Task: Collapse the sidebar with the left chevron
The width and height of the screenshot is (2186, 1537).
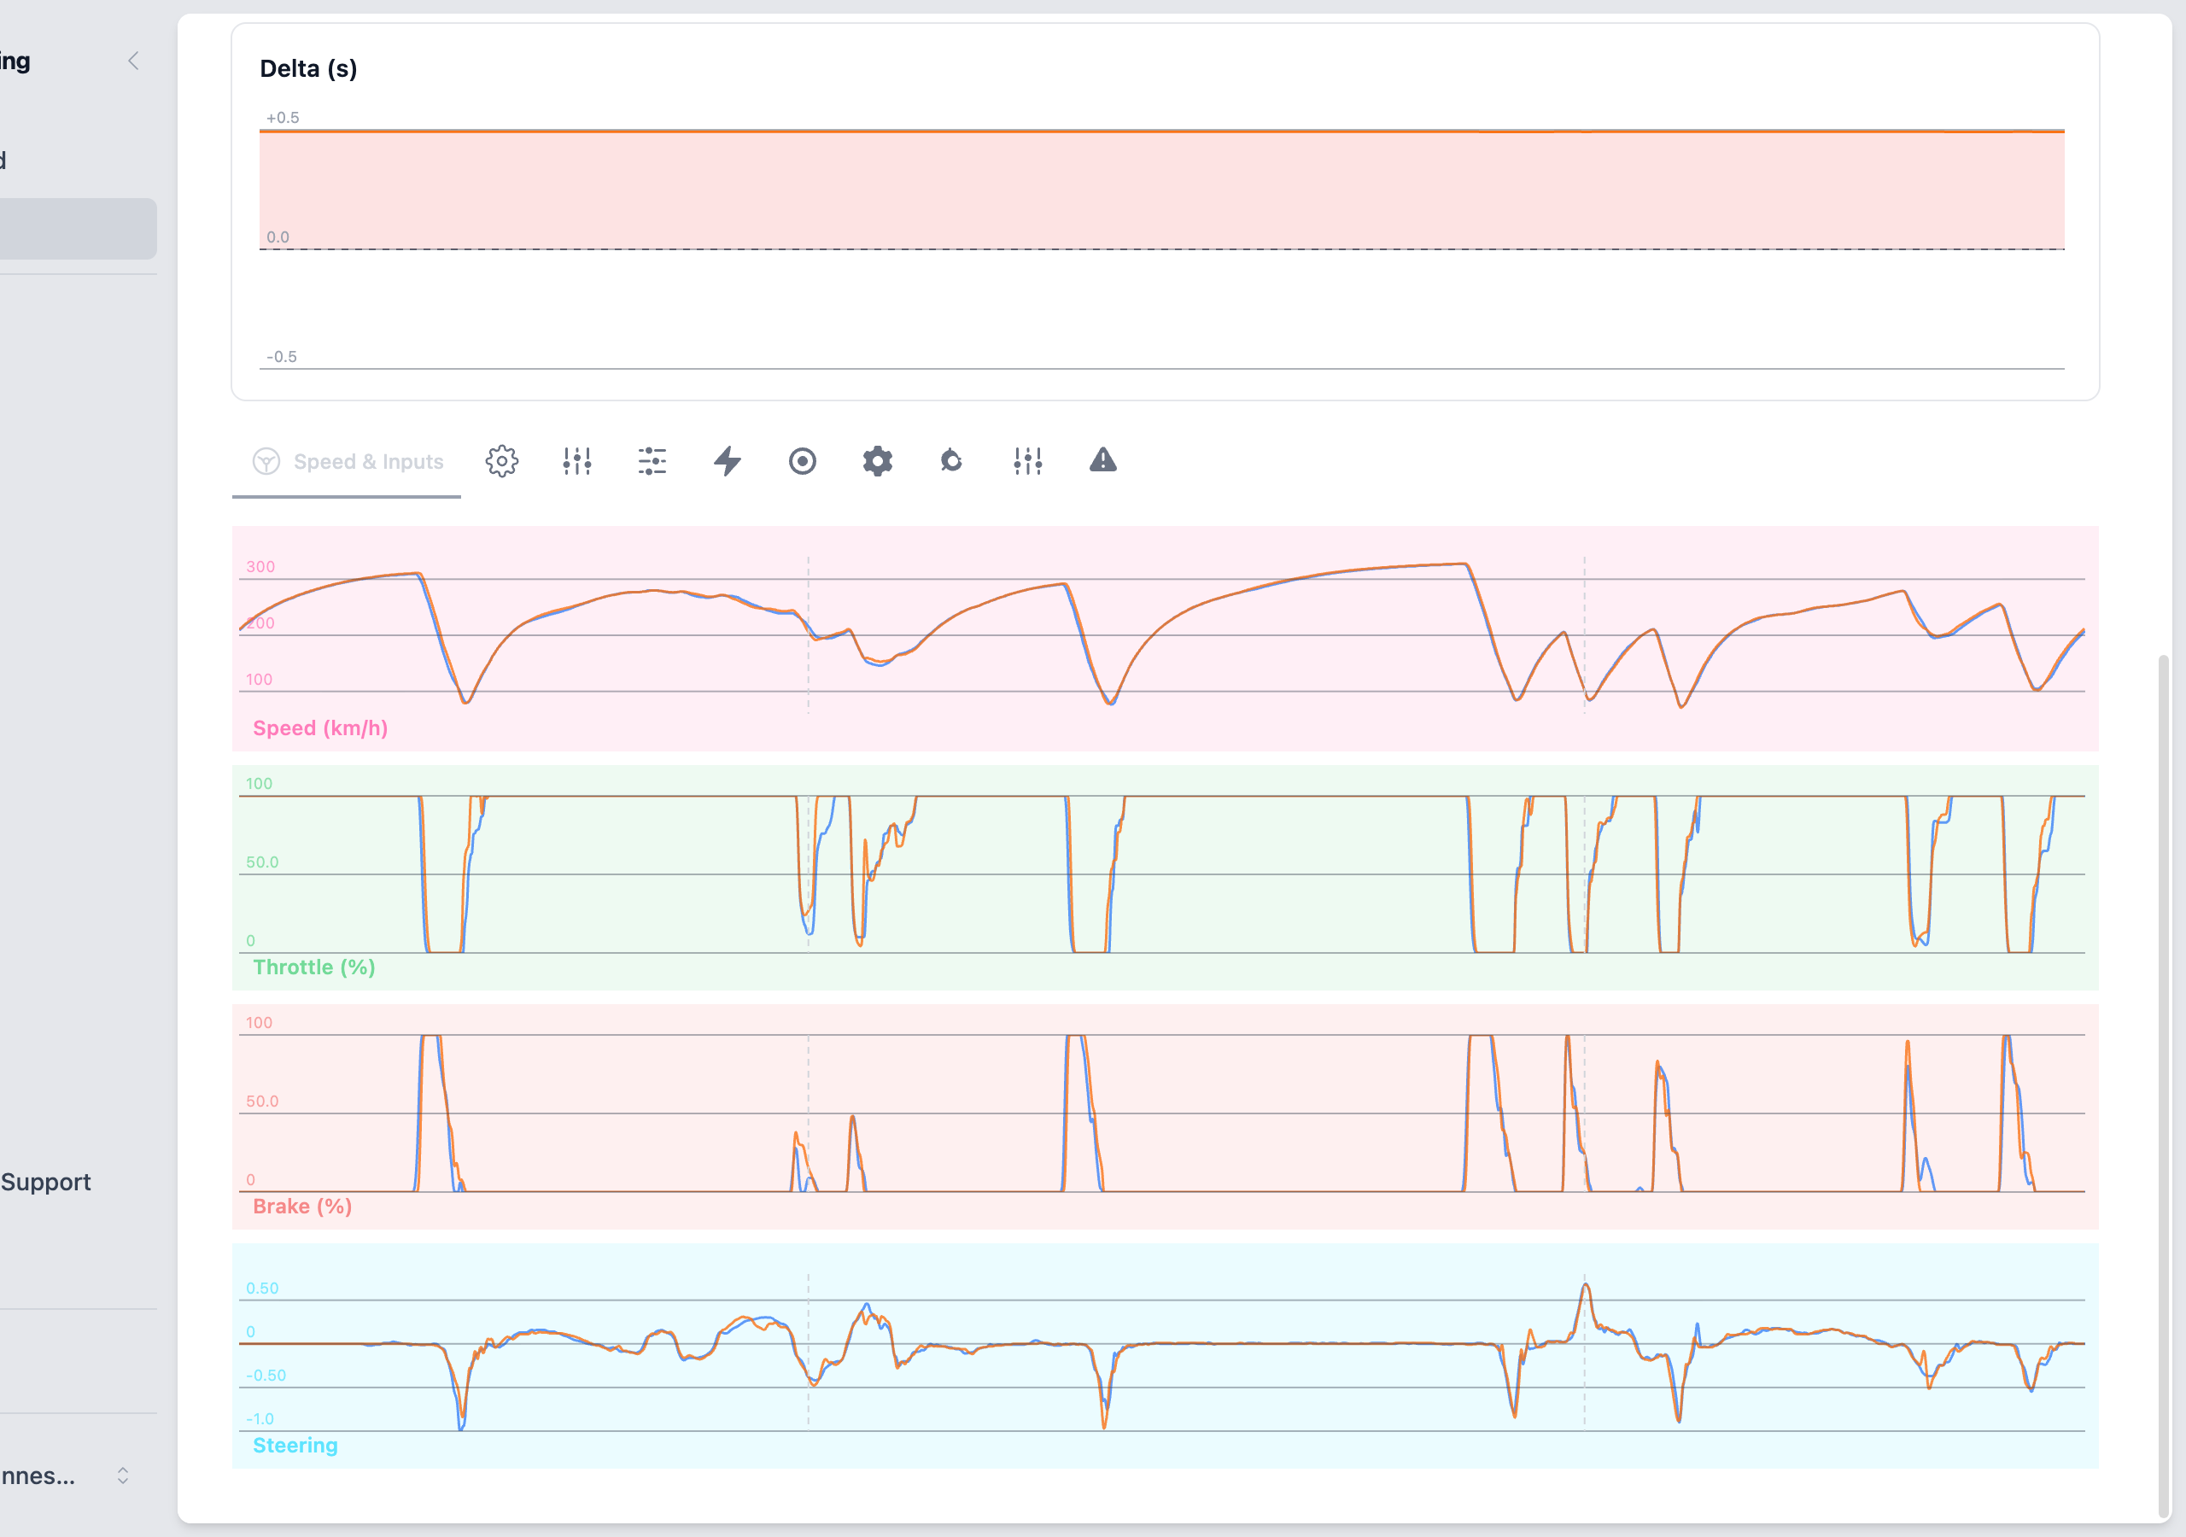Action: click(133, 61)
